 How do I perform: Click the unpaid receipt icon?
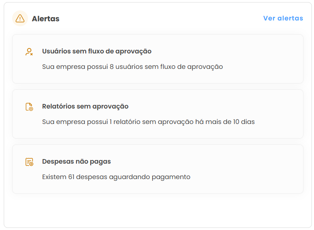pyautogui.click(x=29, y=162)
